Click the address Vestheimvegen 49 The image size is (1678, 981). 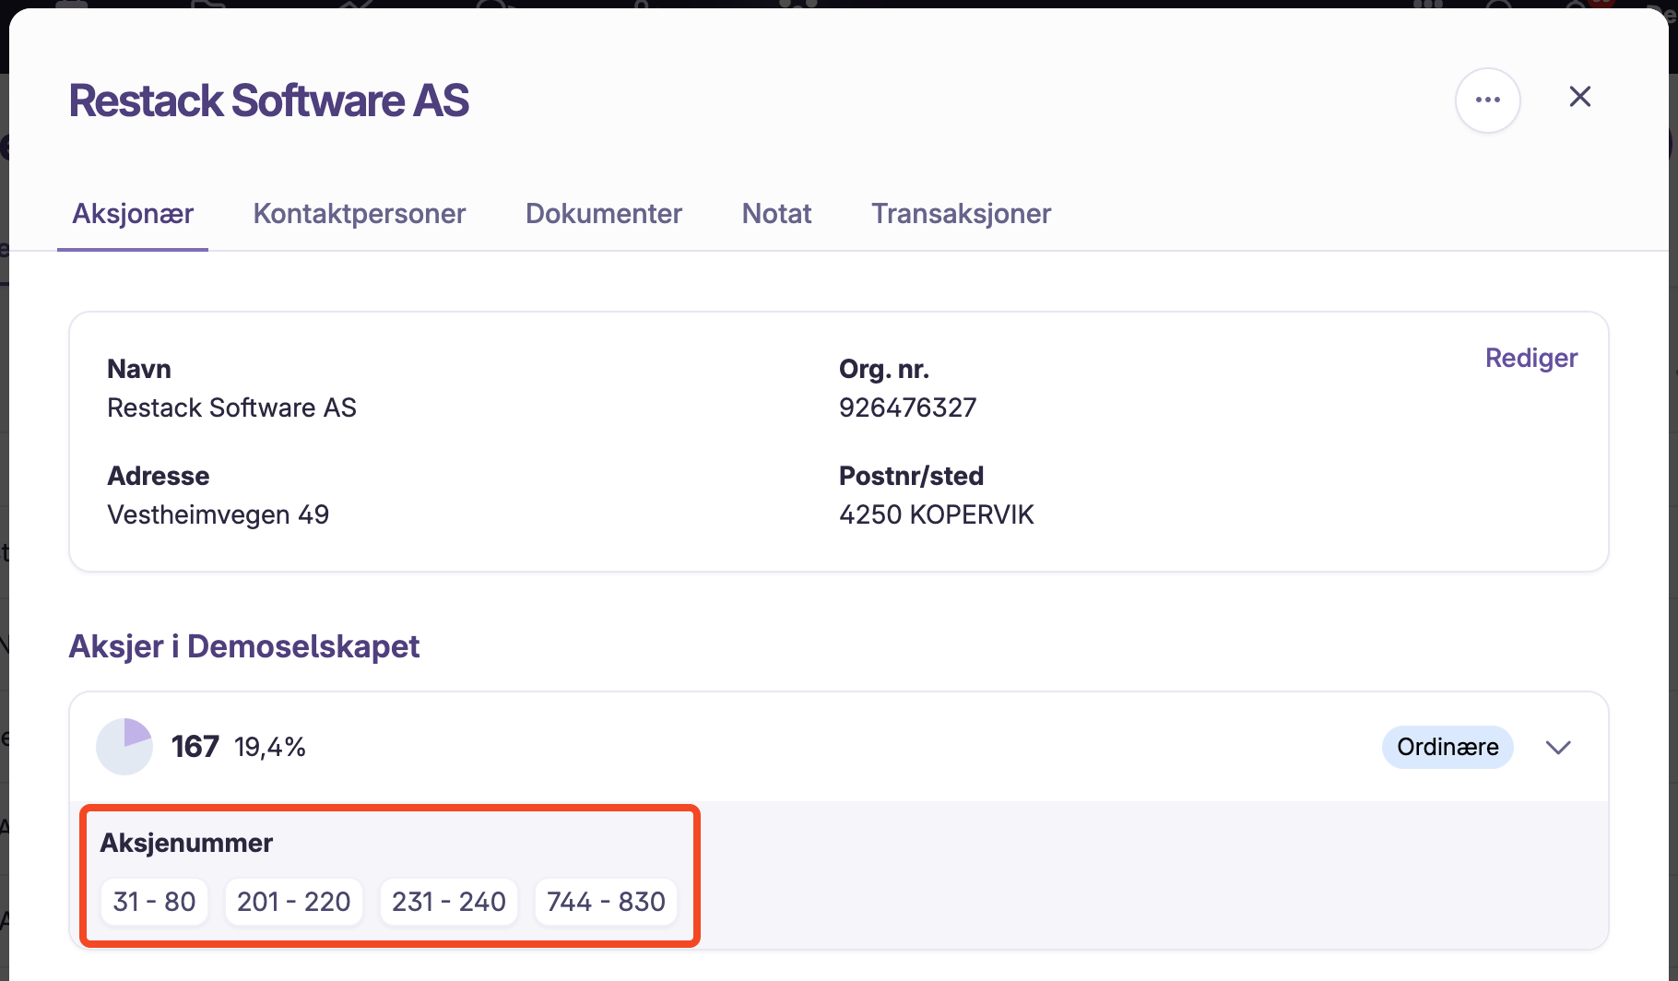[218, 514]
